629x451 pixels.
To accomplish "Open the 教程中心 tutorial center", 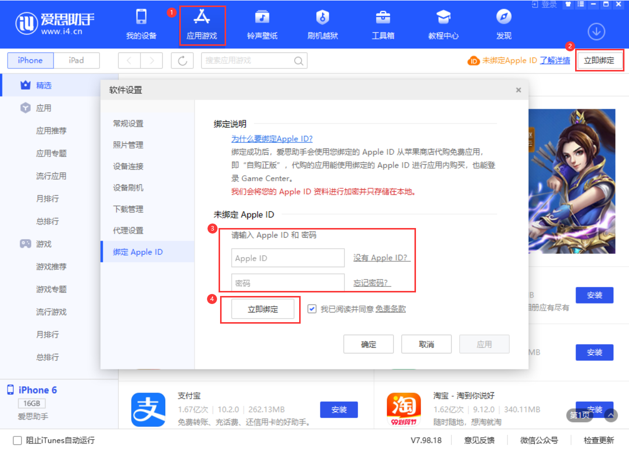I will (x=443, y=24).
